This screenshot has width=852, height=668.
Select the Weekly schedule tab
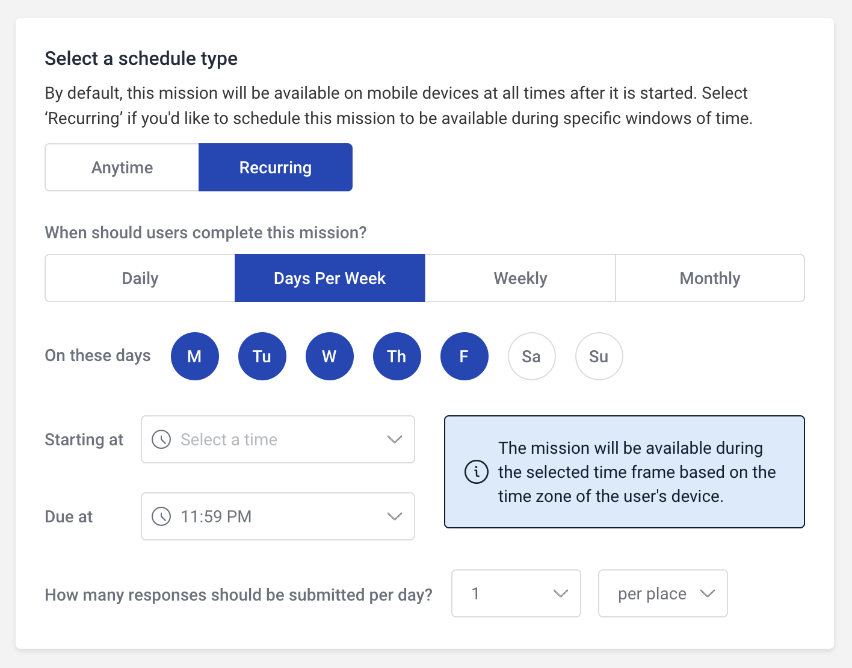tap(520, 278)
